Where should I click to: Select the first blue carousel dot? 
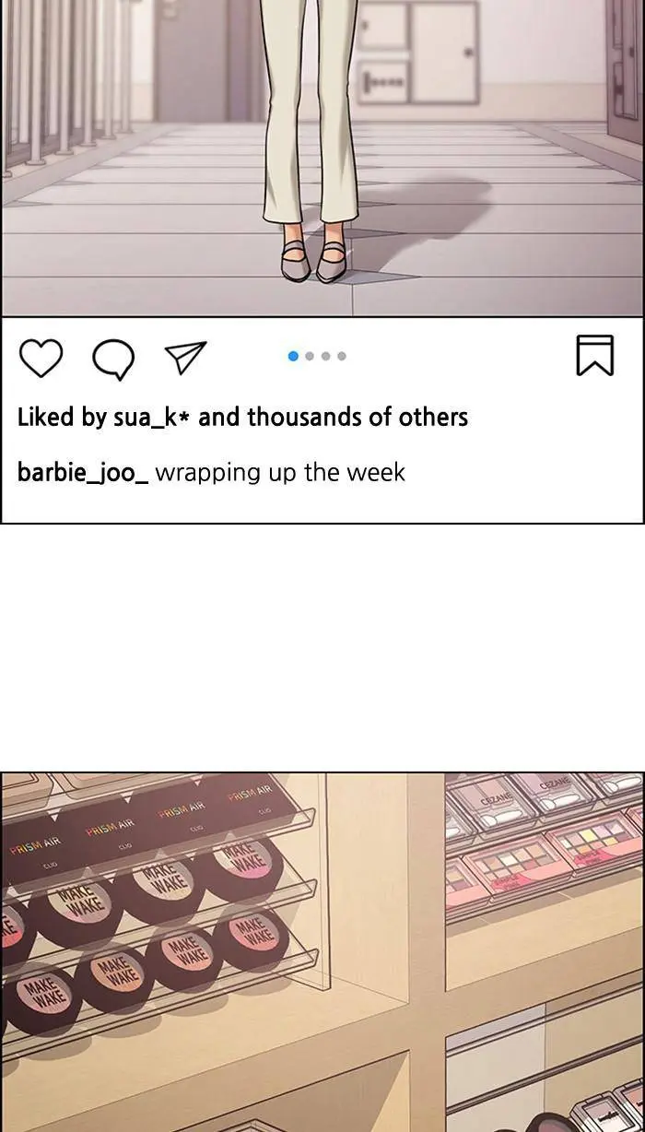pos(293,356)
